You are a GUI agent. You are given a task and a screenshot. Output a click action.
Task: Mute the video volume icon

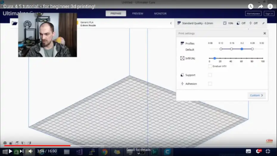tap(30, 151)
